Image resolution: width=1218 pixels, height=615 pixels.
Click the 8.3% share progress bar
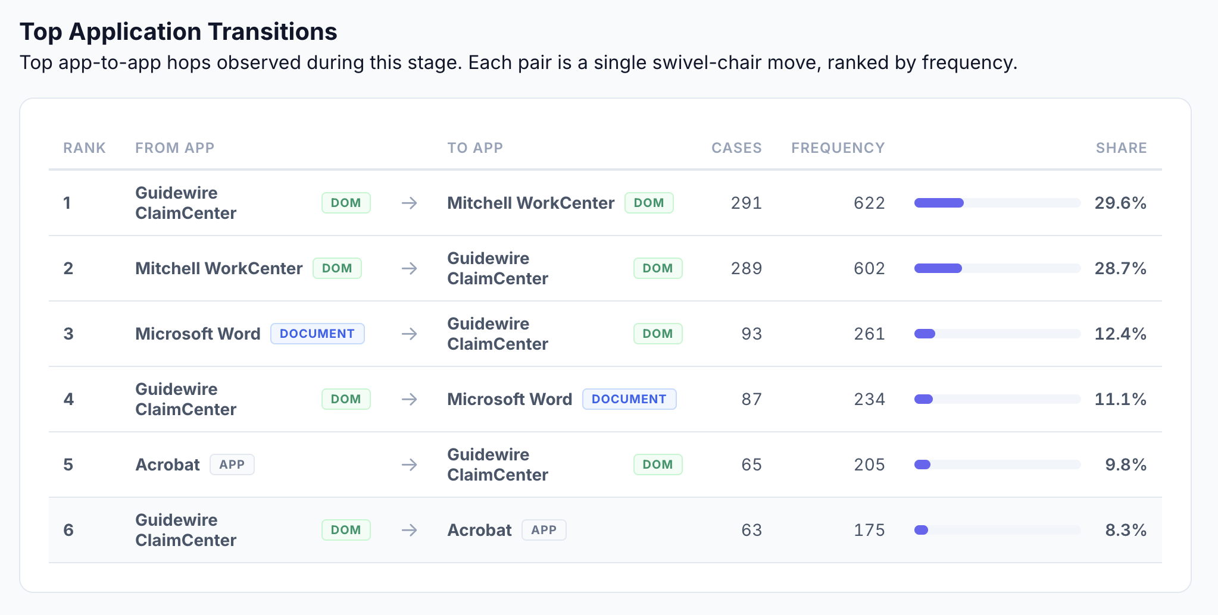[997, 531]
